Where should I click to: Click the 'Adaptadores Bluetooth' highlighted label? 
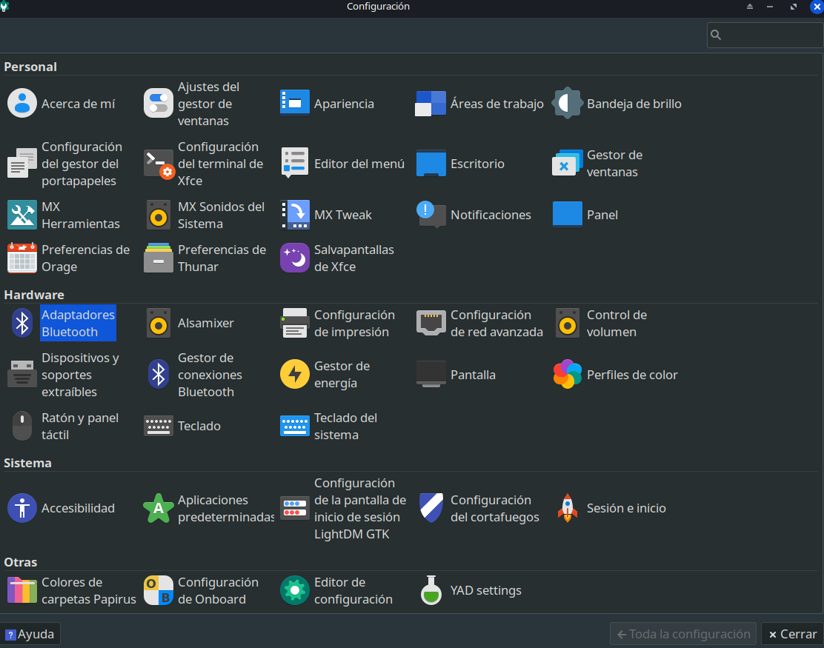pyautogui.click(x=78, y=323)
